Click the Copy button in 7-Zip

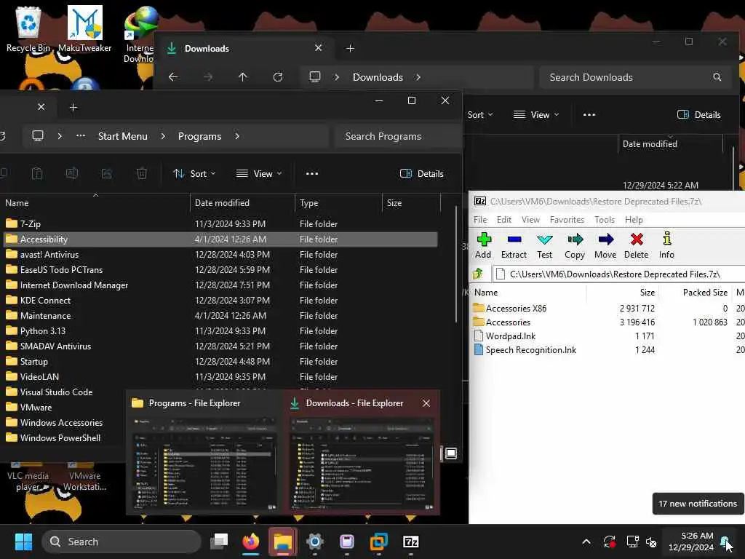coord(575,245)
